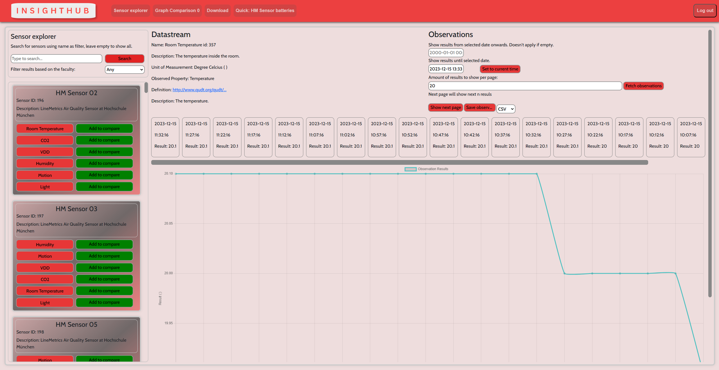Click the results per page input
Viewport: 719px width, 370px height.
(x=524, y=86)
